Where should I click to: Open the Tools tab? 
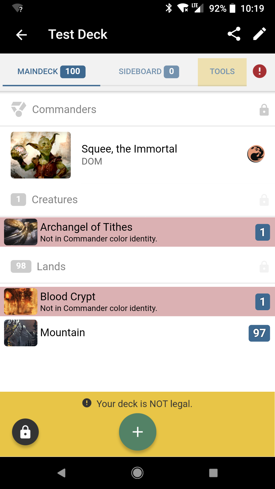pyautogui.click(x=222, y=72)
